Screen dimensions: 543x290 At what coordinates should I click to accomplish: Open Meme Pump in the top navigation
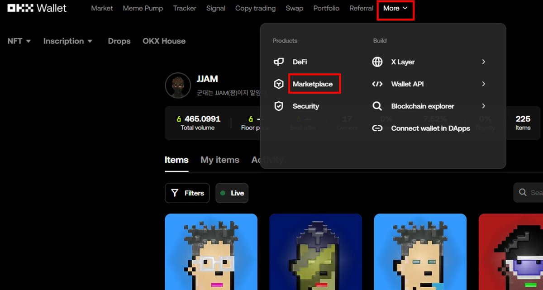(143, 9)
